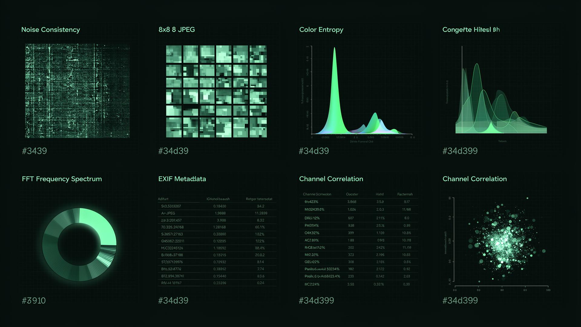The image size is (581, 327).
Task: Click the overlapping histogram curves chart
Action: 501,98
